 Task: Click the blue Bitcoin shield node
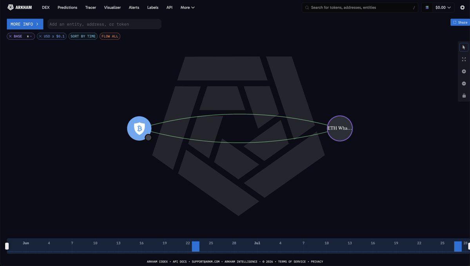point(139,128)
